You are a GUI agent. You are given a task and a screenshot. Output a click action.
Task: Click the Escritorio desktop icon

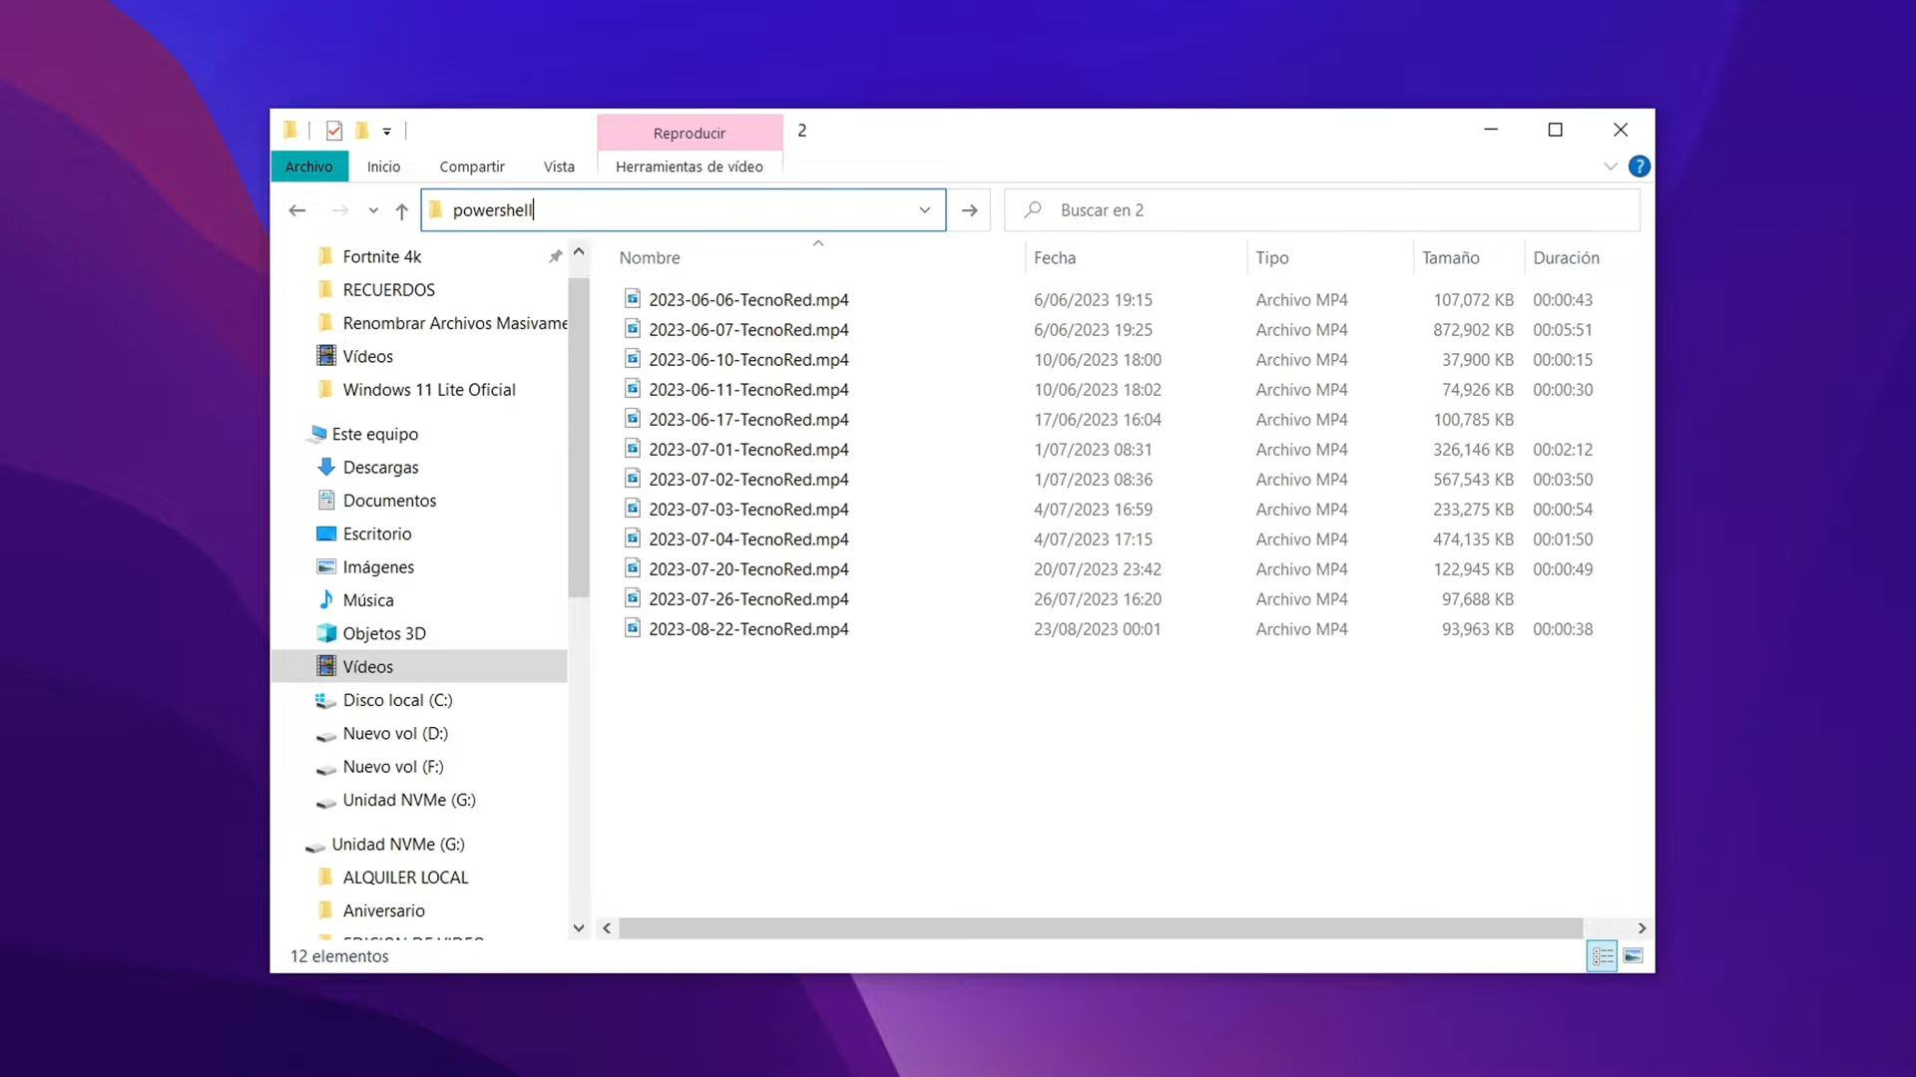[326, 534]
